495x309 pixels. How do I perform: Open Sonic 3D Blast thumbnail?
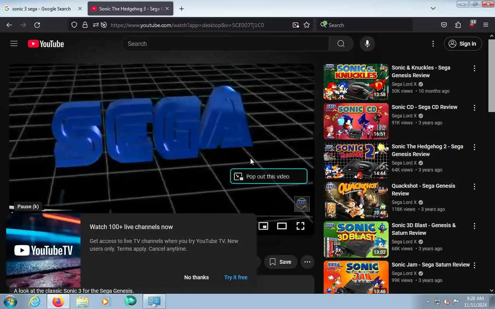point(356,239)
